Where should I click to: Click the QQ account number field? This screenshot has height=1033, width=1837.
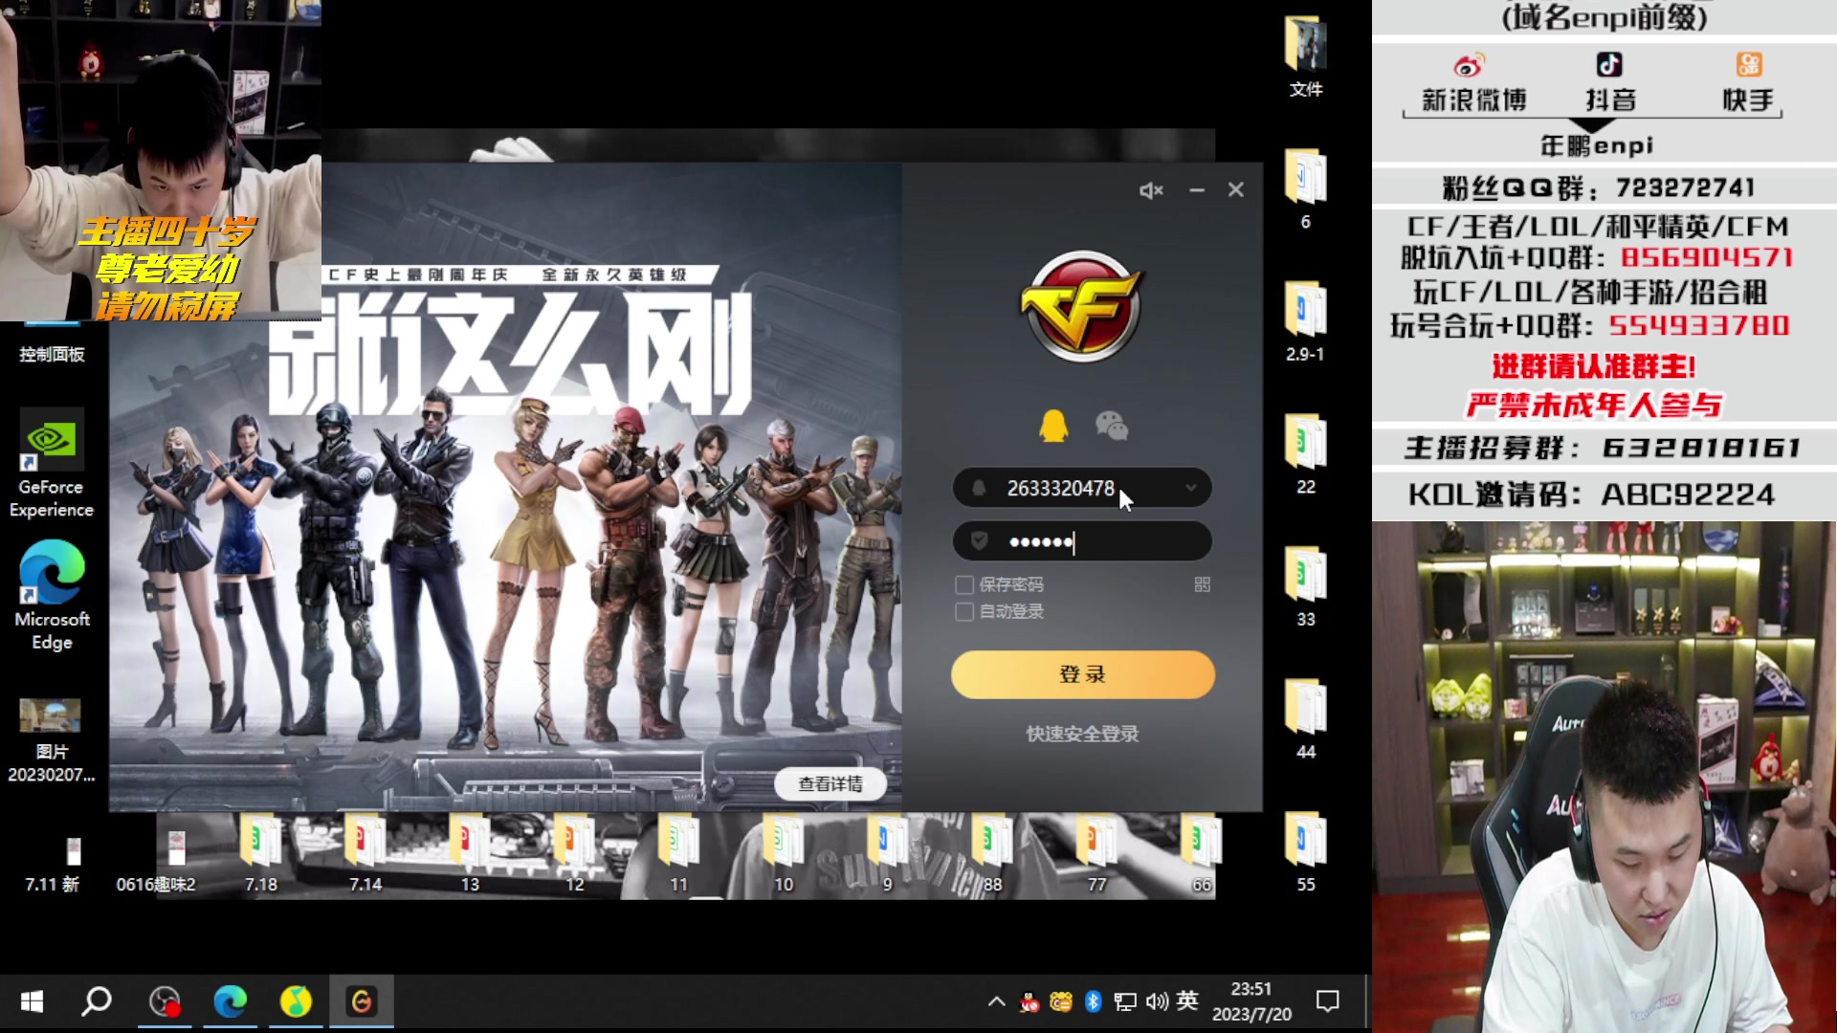coord(1082,488)
